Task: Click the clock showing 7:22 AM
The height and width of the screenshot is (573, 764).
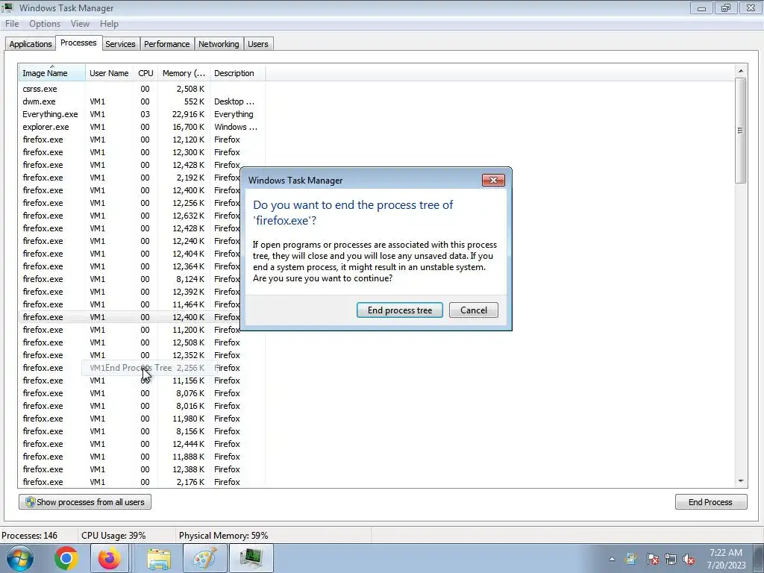Action: pyautogui.click(x=726, y=553)
